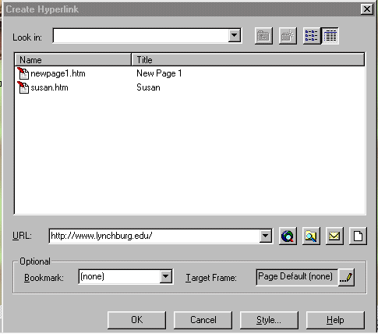Sort by Name column header

[73, 60]
